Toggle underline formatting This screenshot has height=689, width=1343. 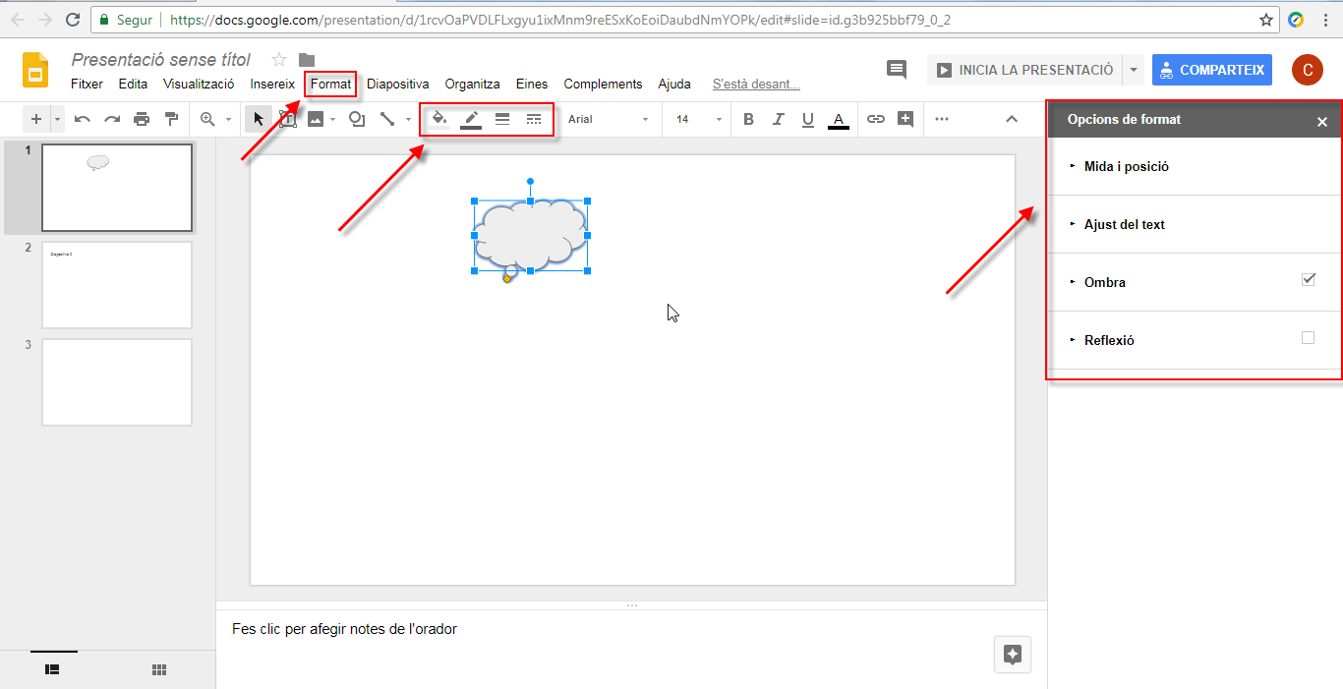coord(808,119)
